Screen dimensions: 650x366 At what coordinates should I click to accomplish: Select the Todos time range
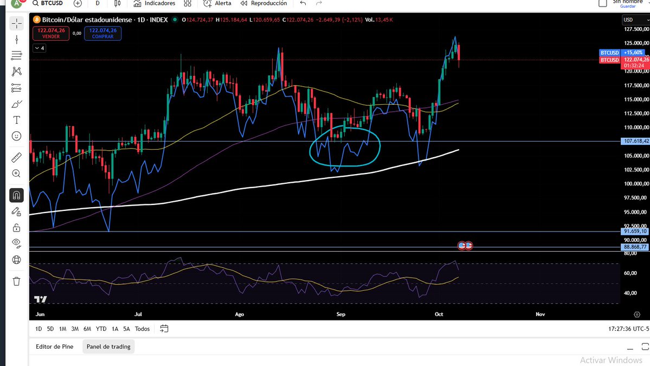pos(142,329)
